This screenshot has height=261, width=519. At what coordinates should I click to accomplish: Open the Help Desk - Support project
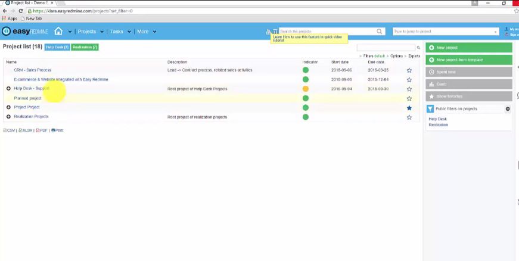click(32, 88)
